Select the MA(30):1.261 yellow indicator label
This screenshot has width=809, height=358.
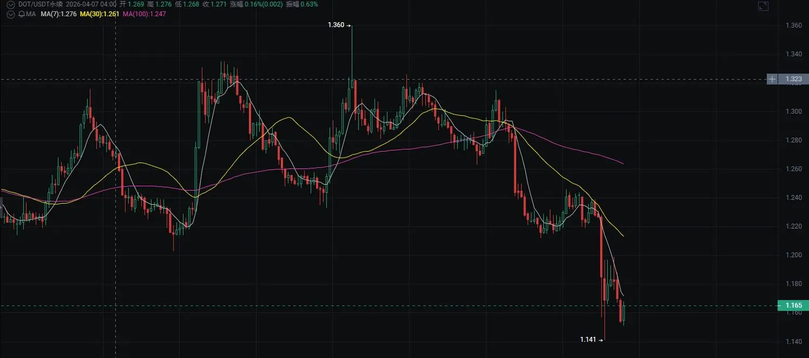100,14
